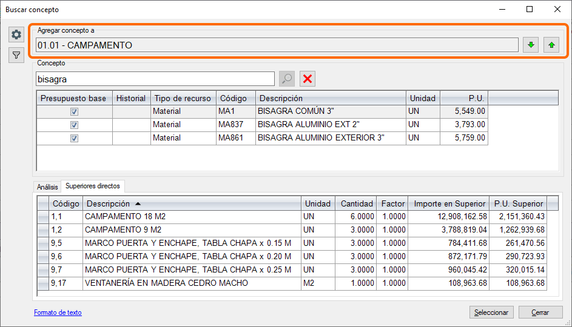The width and height of the screenshot is (572, 327).
Task: Sort by Presupuesto base column header
Action: [75, 98]
